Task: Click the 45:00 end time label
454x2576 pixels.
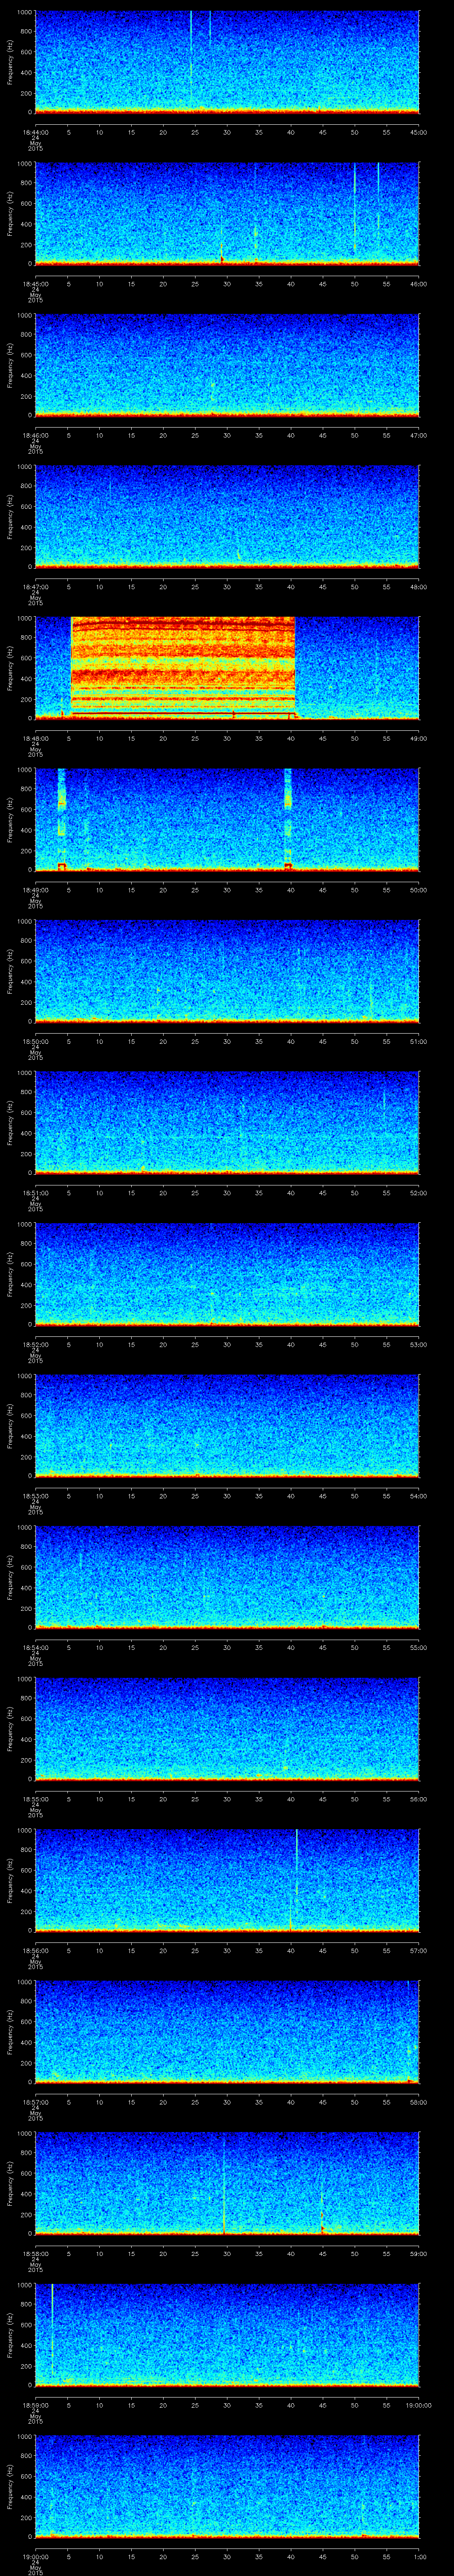Action: tap(419, 132)
